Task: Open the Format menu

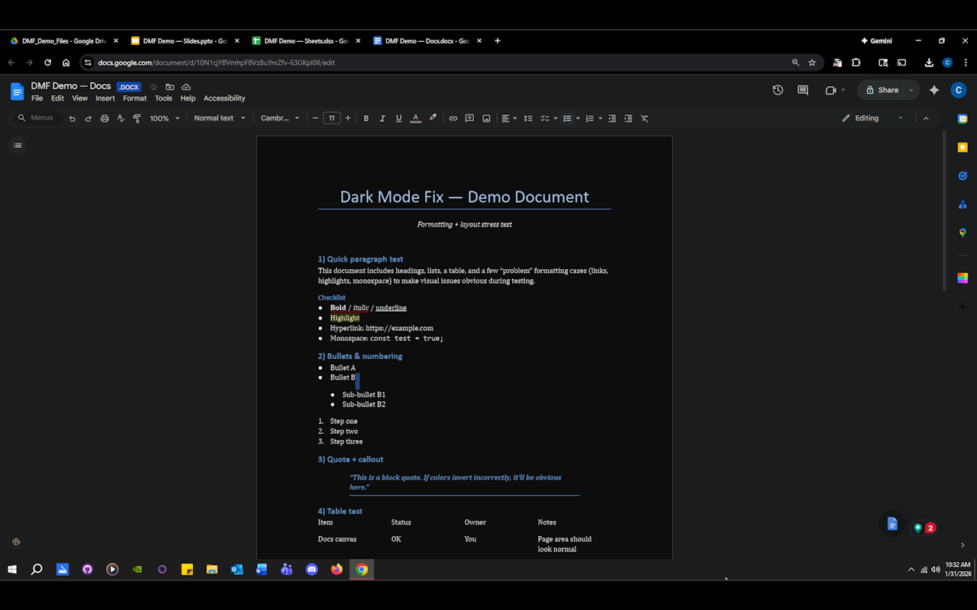Action: [x=134, y=98]
